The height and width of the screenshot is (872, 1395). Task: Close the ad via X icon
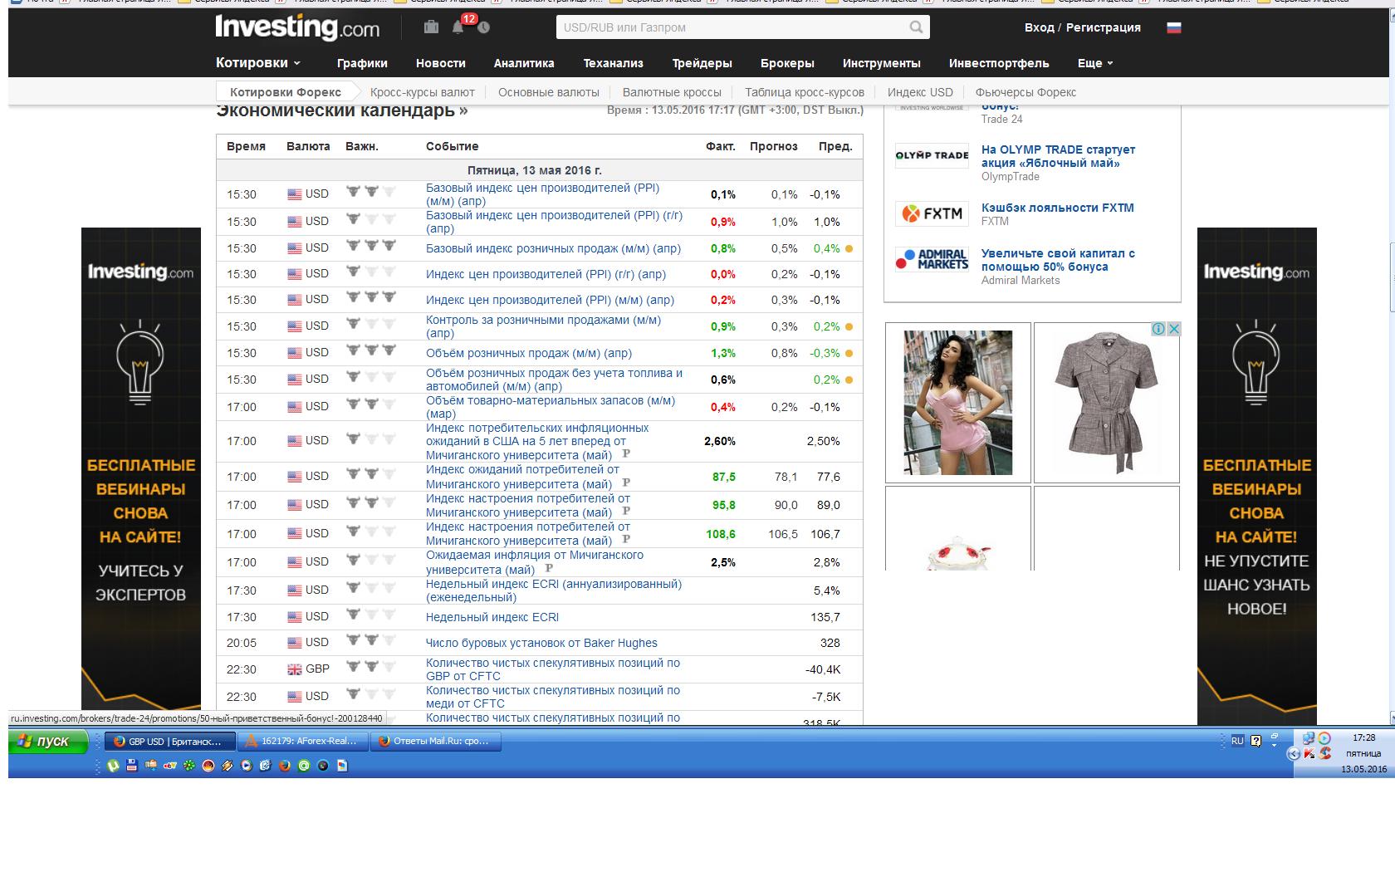[x=1174, y=329]
